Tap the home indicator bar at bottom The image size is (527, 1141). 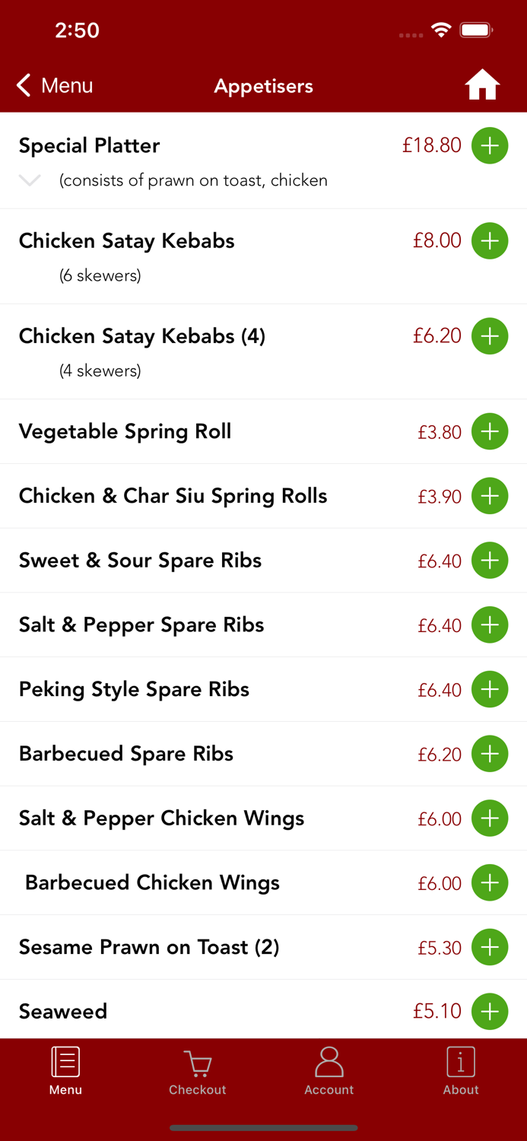pyautogui.click(x=263, y=1128)
